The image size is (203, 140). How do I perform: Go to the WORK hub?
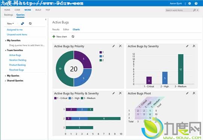(28, 10)
